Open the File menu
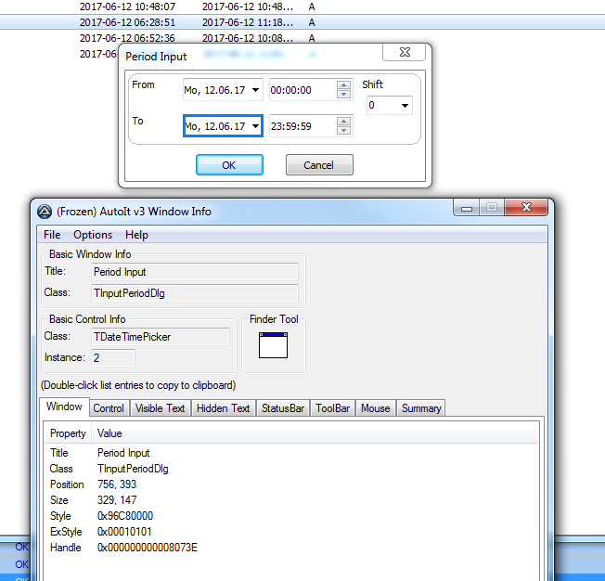Image resolution: width=605 pixels, height=581 pixels. click(x=52, y=235)
